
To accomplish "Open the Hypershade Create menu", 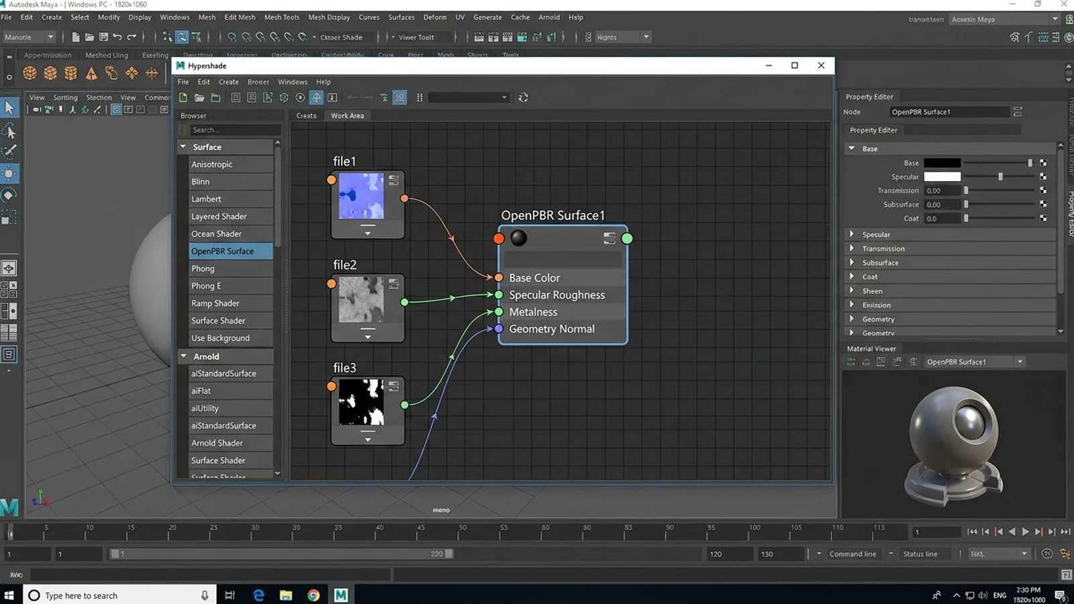I will pos(228,82).
